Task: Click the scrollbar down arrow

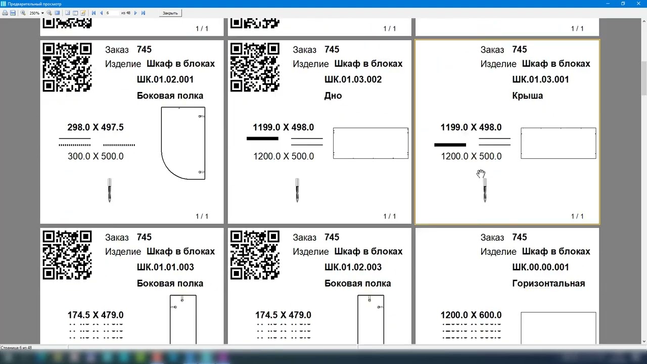Action: click(x=643, y=341)
